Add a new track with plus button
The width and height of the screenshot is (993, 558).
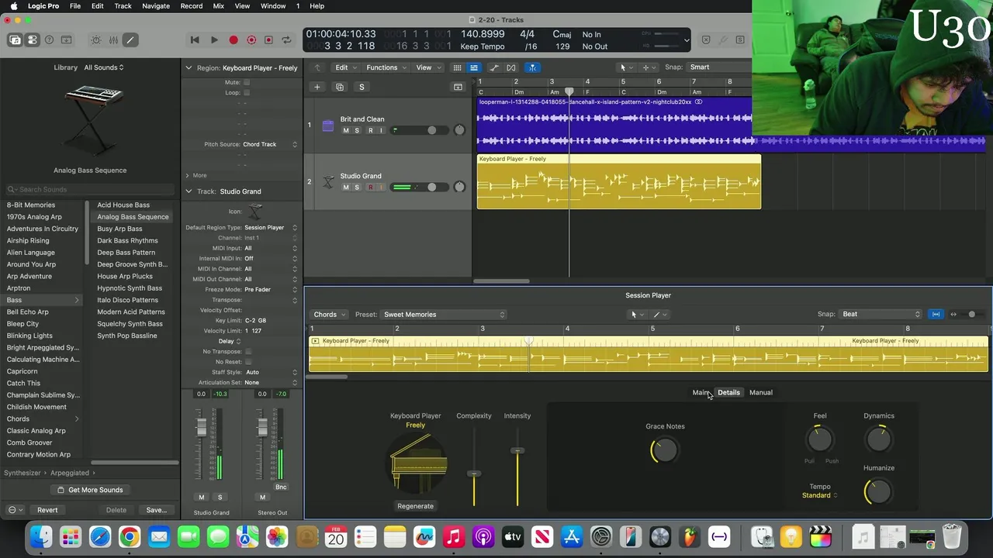click(317, 87)
